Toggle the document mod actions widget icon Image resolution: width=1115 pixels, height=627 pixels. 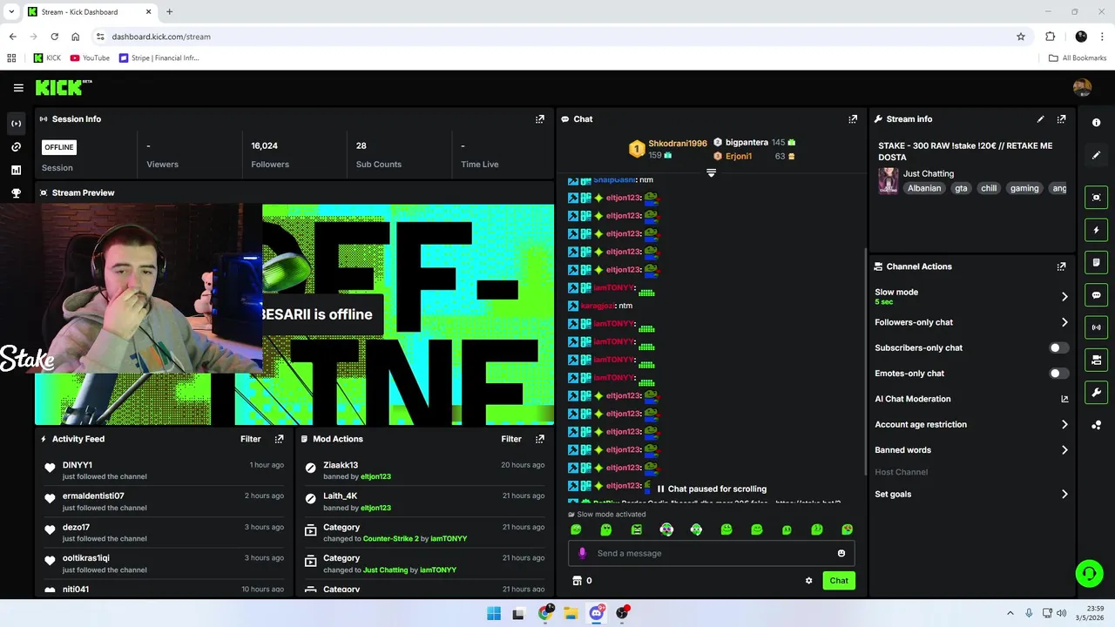click(1097, 262)
